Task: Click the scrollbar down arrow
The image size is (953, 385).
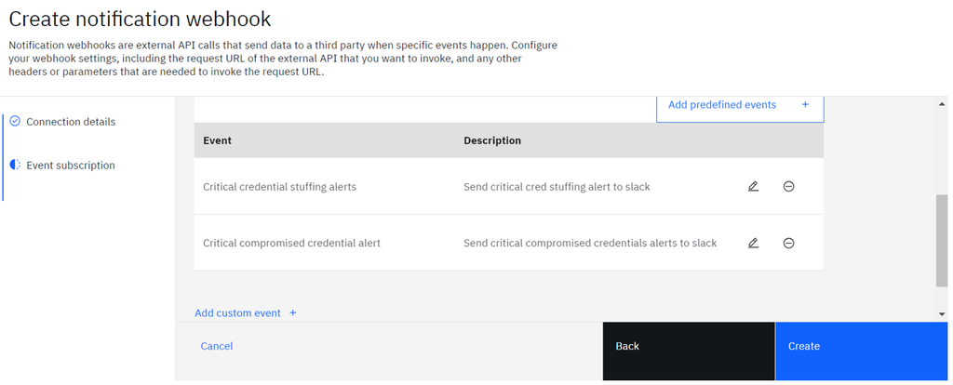Action: tap(943, 314)
